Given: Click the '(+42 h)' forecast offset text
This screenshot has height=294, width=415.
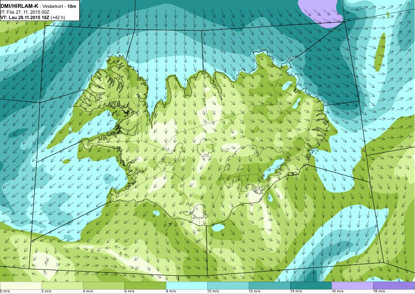Looking at the screenshot, I should tap(58, 17).
